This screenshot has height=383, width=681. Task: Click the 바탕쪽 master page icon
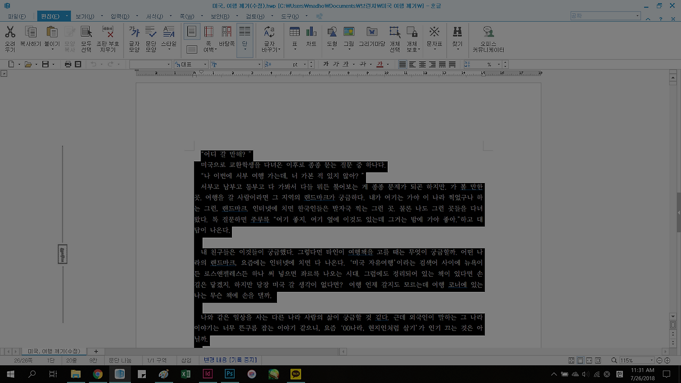pos(227,32)
